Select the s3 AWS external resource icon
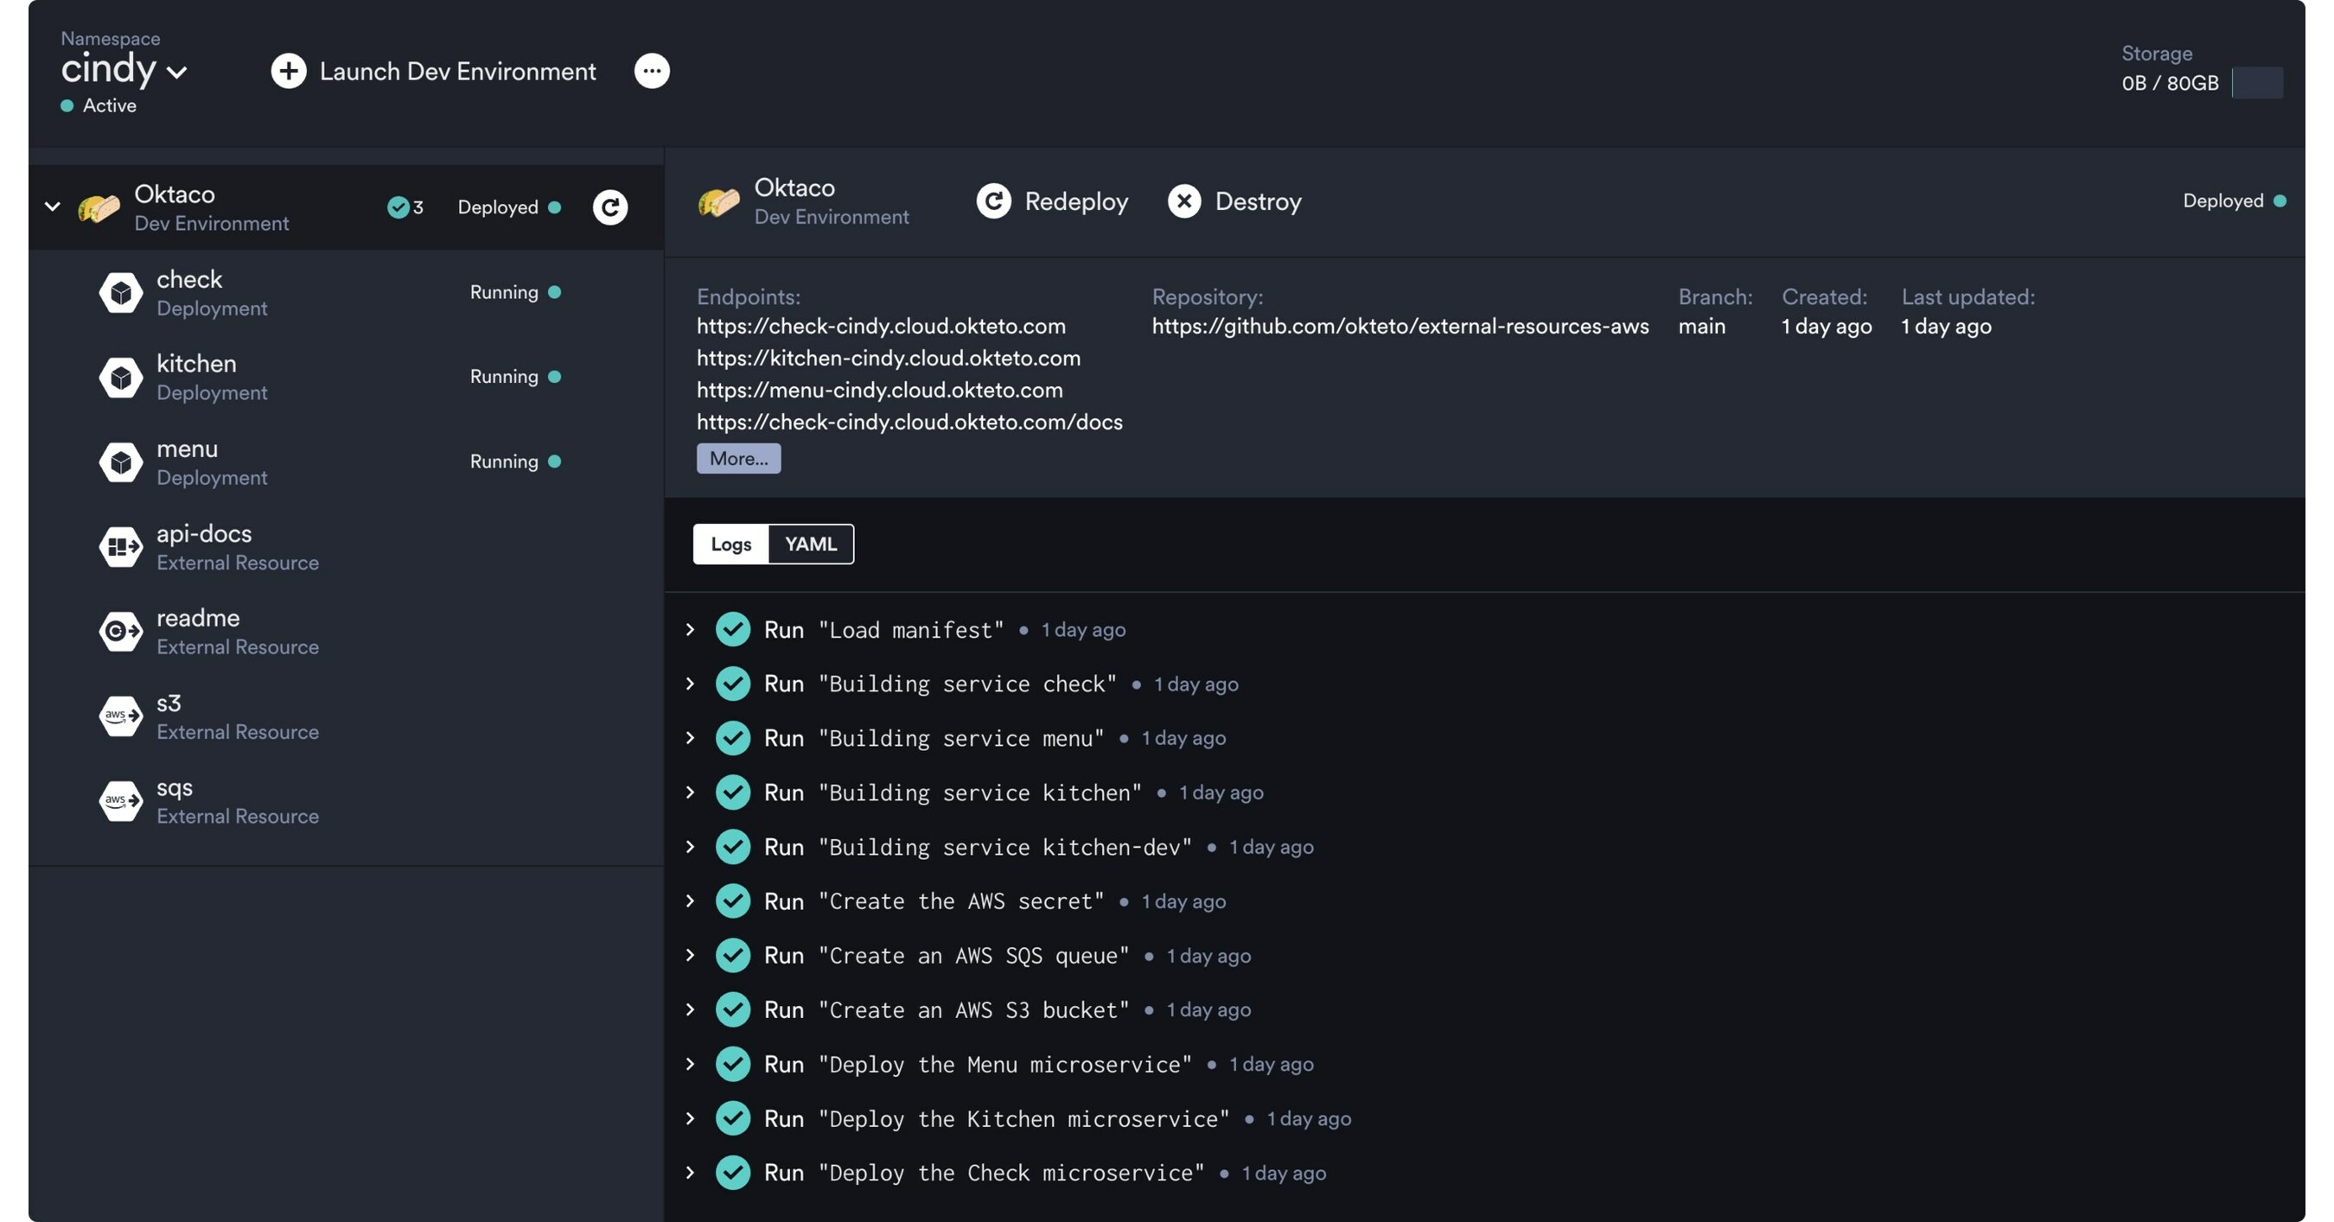2334x1222 pixels. [x=120, y=716]
